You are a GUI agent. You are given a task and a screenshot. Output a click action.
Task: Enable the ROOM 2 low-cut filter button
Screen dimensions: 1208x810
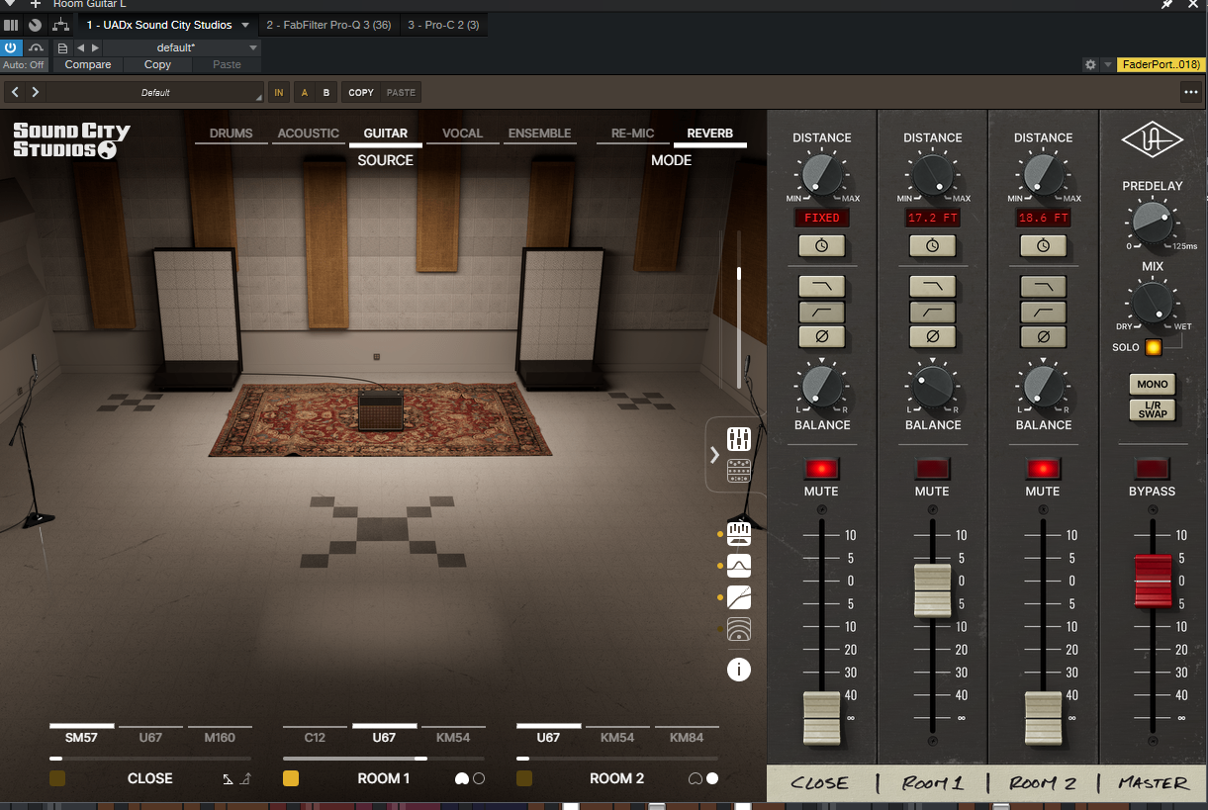click(x=1044, y=312)
